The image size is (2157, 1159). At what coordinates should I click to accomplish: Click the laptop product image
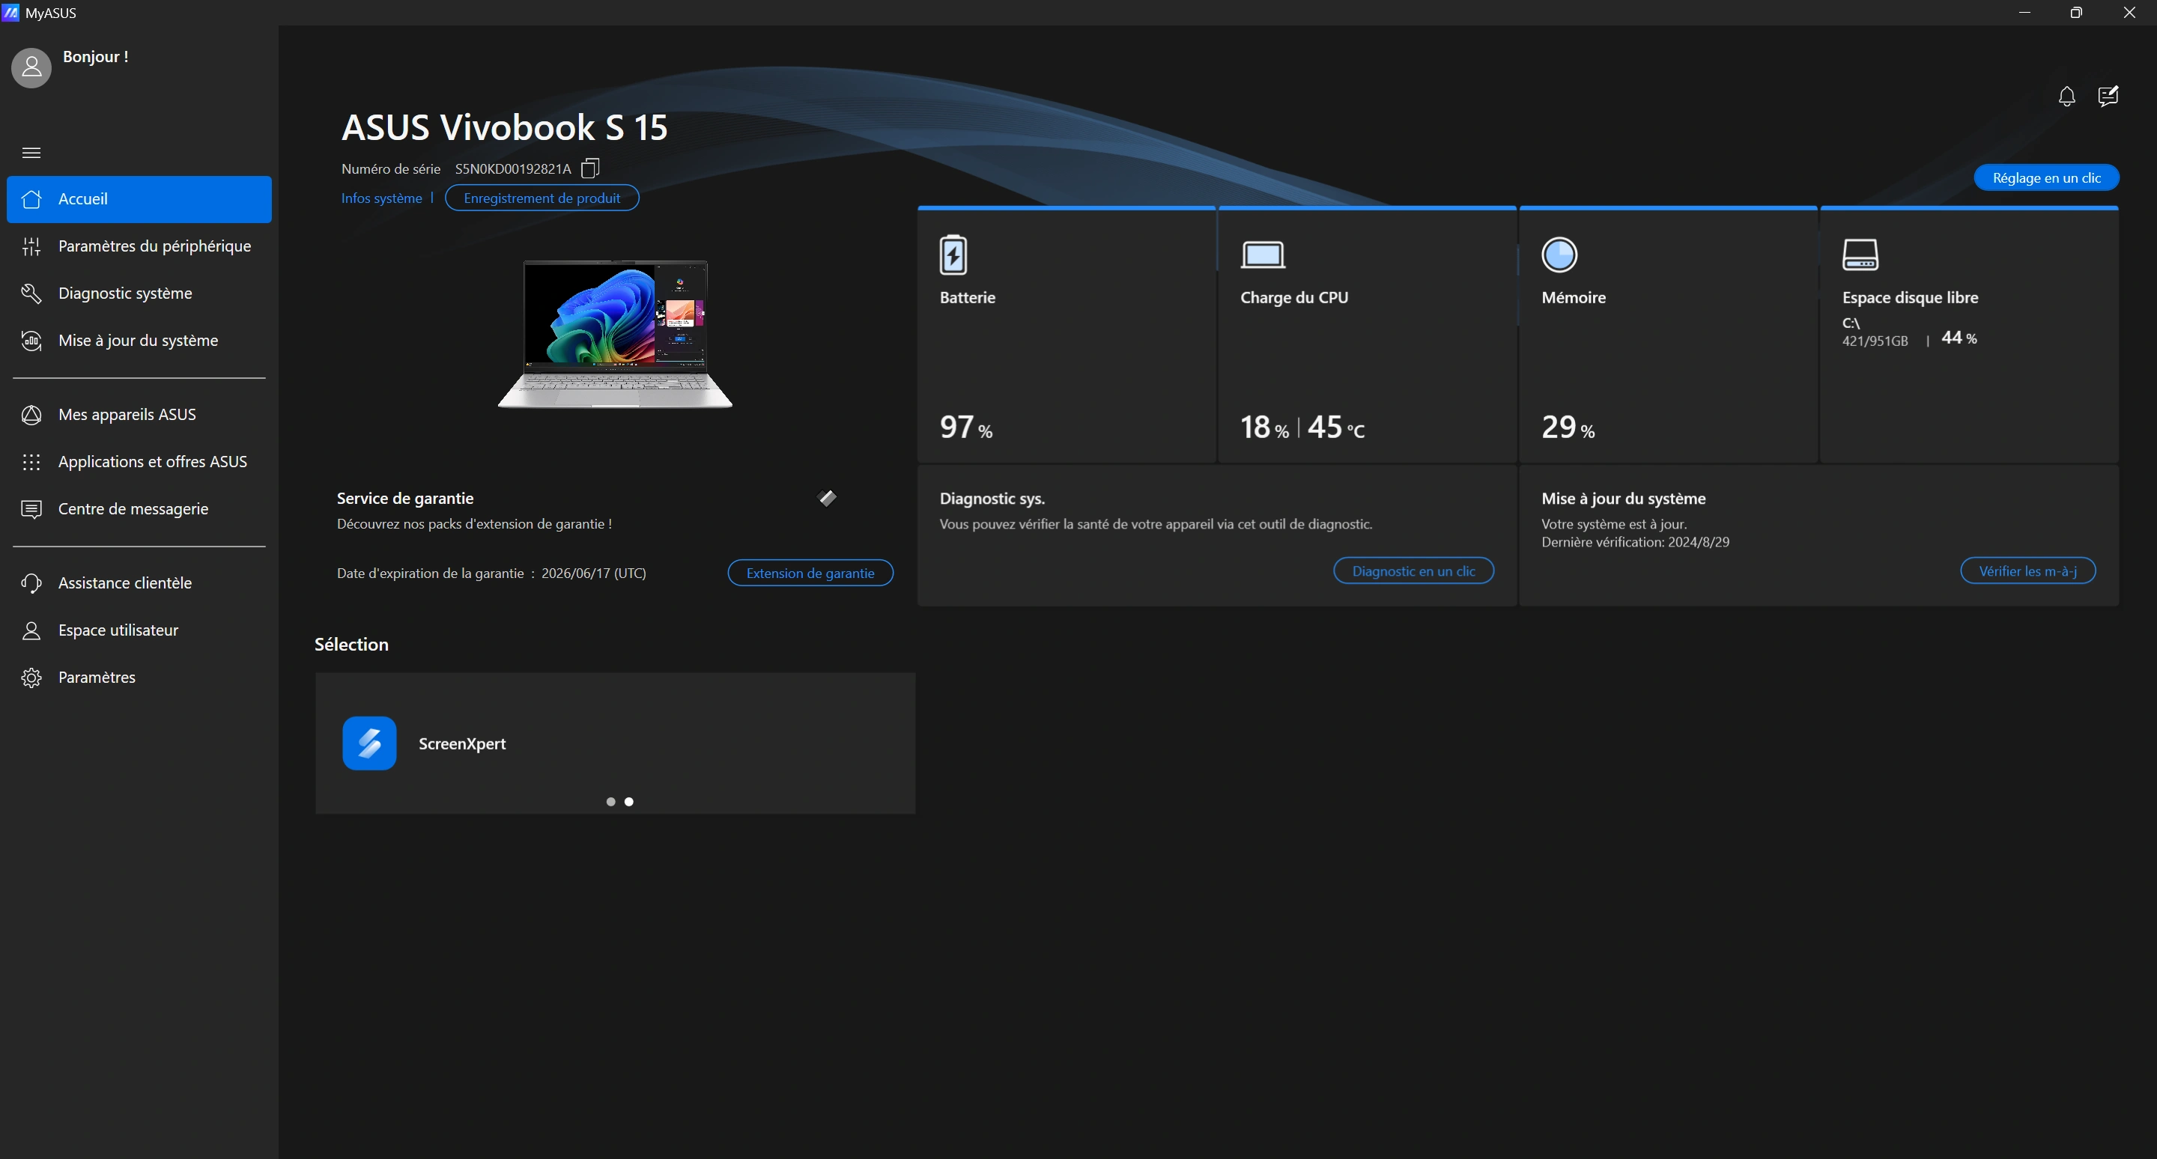pyautogui.click(x=616, y=335)
